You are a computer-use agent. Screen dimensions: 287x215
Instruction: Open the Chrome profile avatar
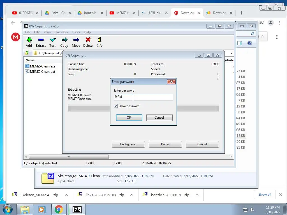271,23
